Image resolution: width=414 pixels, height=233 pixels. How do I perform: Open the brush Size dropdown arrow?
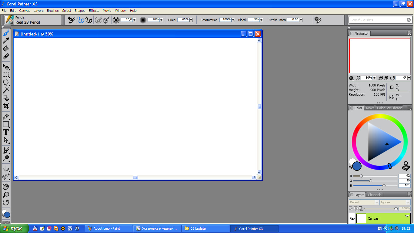134,20
